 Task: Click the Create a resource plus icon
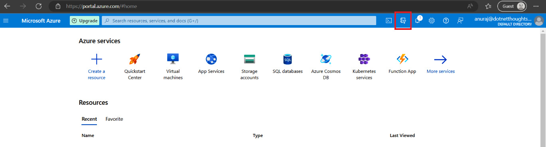click(97, 59)
